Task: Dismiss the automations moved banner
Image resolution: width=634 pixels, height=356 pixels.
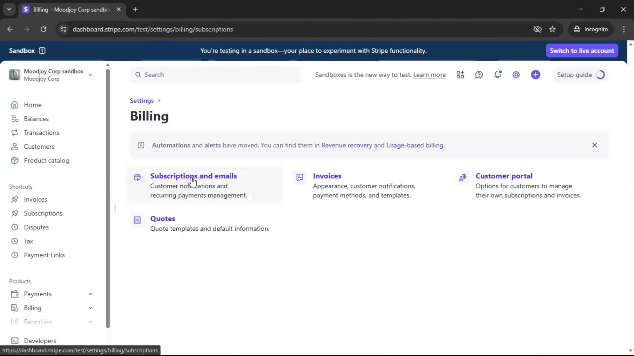Action: pos(594,145)
